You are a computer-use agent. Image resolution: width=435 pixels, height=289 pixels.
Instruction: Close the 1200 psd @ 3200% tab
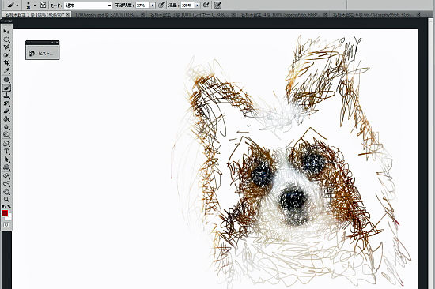pos(143,14)
